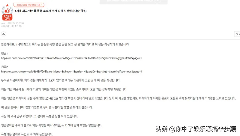Open the '+2022년 06월 10일 랭킹 더보기' ranking button
Image resolution: width=240 pixels, height=136 pixels.
click(29, 5)
